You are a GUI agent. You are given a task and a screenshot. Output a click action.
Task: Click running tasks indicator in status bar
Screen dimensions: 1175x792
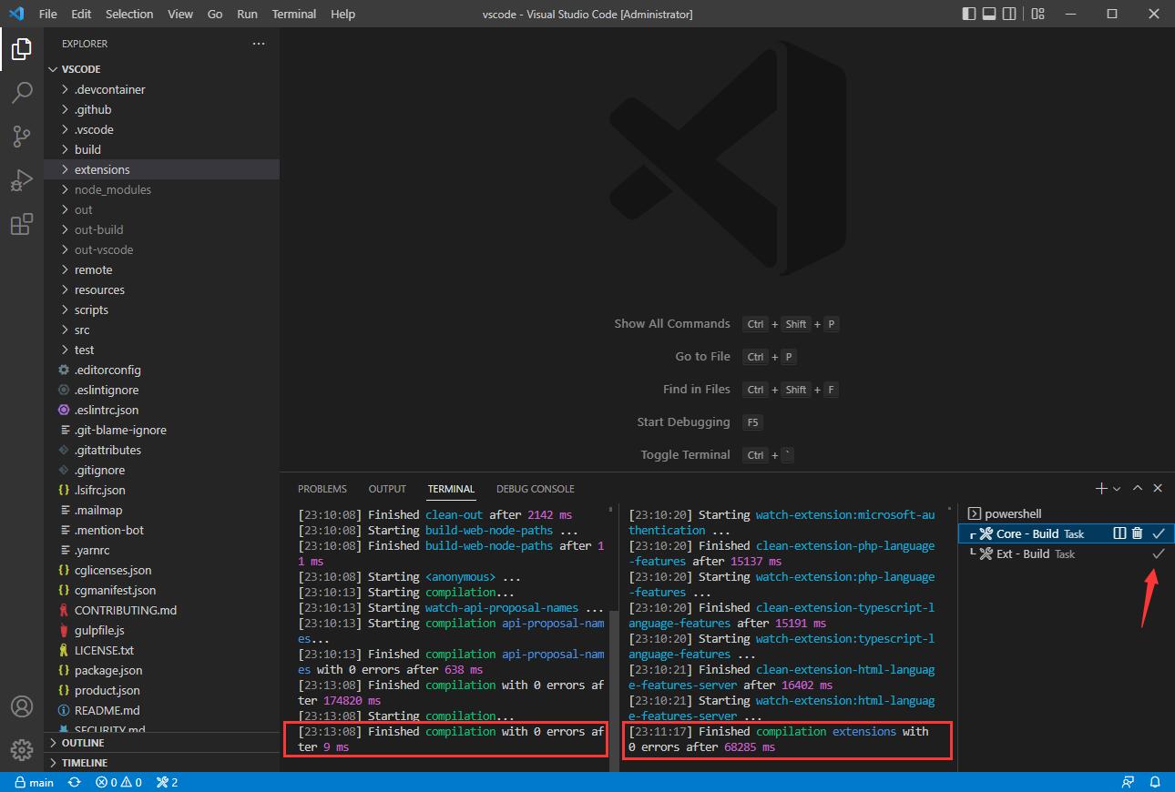pyautogui.click(x=167, y=782)
